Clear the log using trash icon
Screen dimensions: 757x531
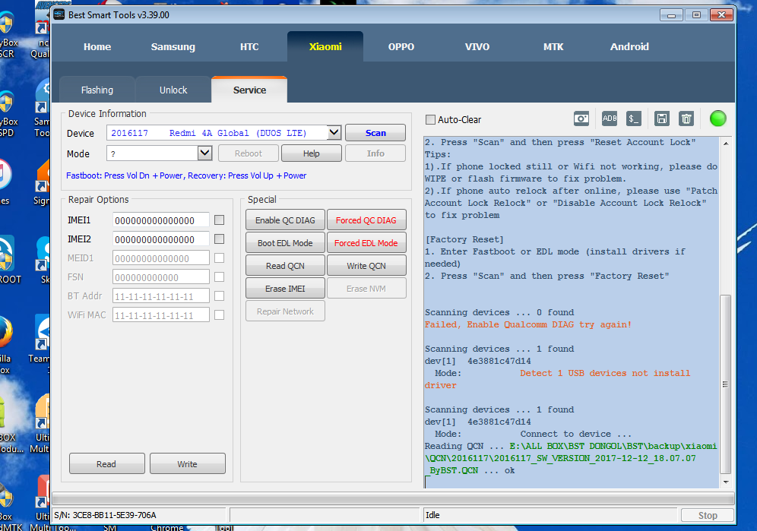pos(686,119)
